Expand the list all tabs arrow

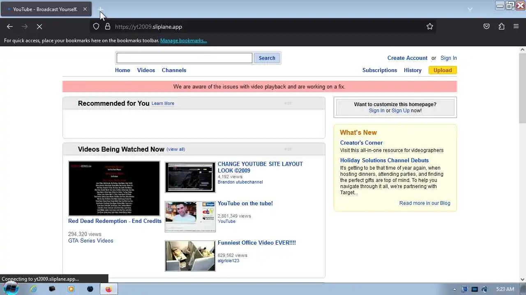click(470, 9)
